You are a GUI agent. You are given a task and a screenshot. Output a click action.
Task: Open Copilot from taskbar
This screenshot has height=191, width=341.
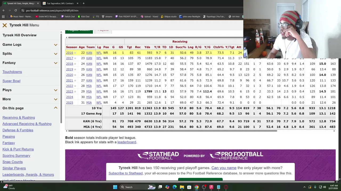point(167,187)
